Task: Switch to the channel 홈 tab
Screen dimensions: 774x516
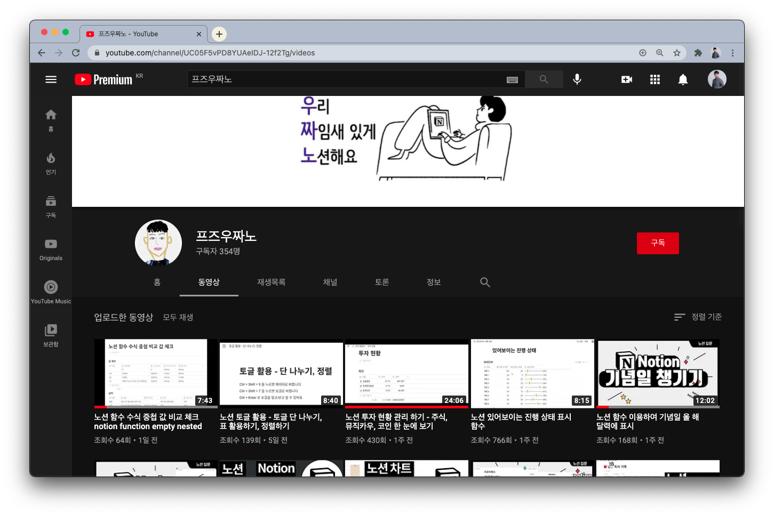Action: coord(157,282)
